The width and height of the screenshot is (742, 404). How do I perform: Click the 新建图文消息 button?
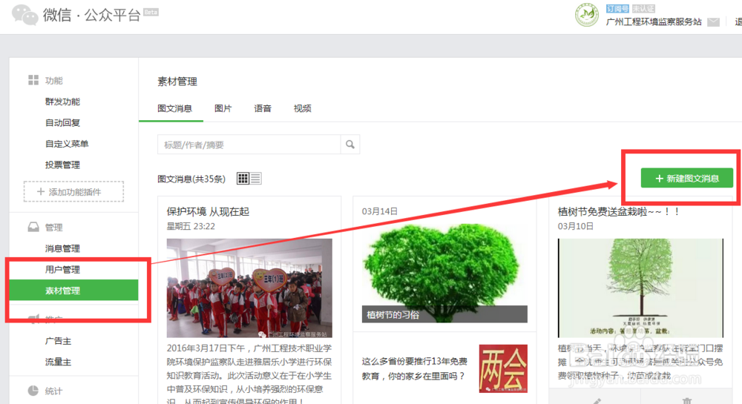click(x=686, y=178)
